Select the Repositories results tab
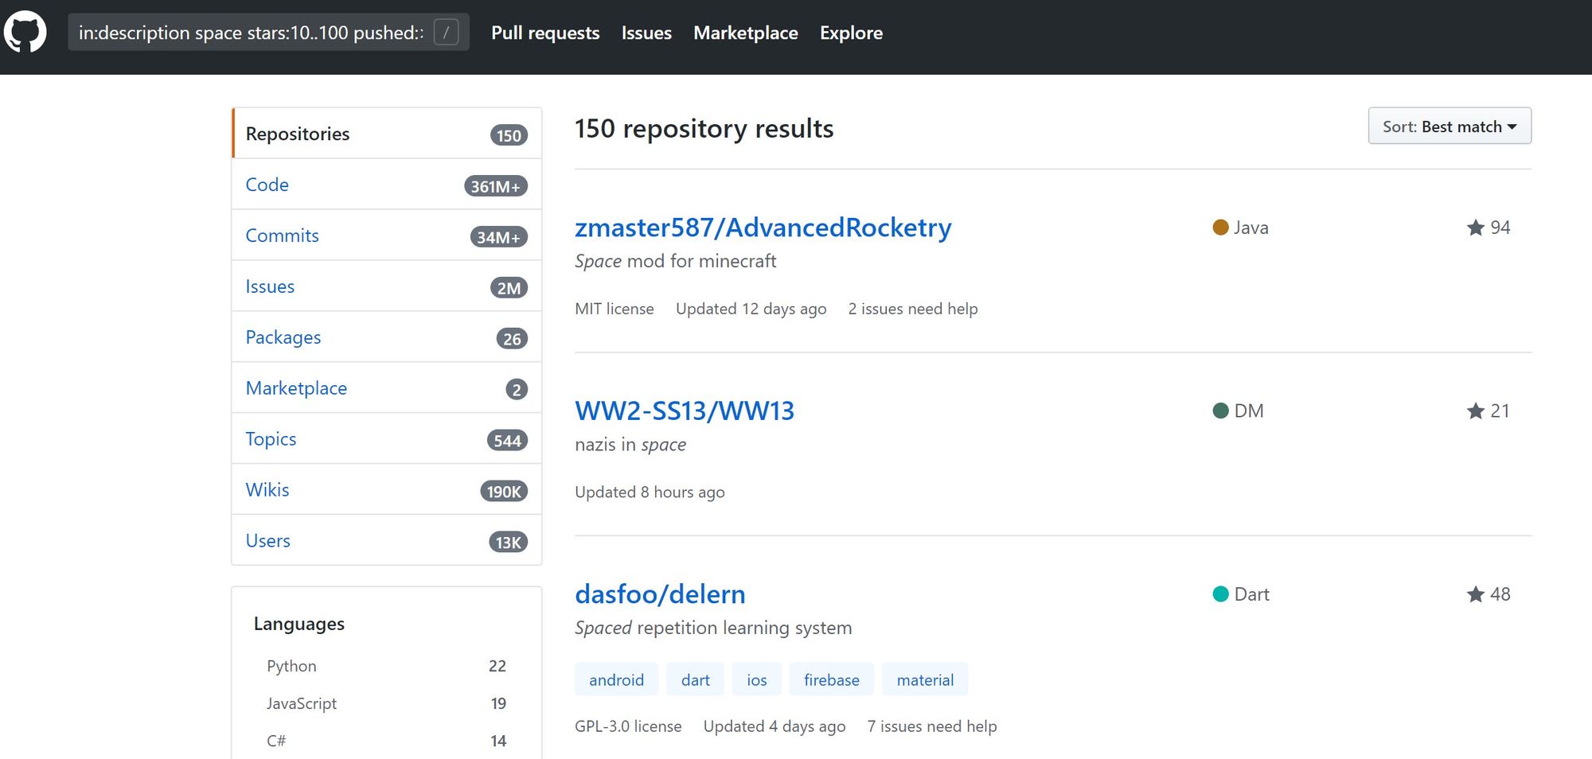The height and width of the screenshot is (759, 1592). tap(387, 134)
